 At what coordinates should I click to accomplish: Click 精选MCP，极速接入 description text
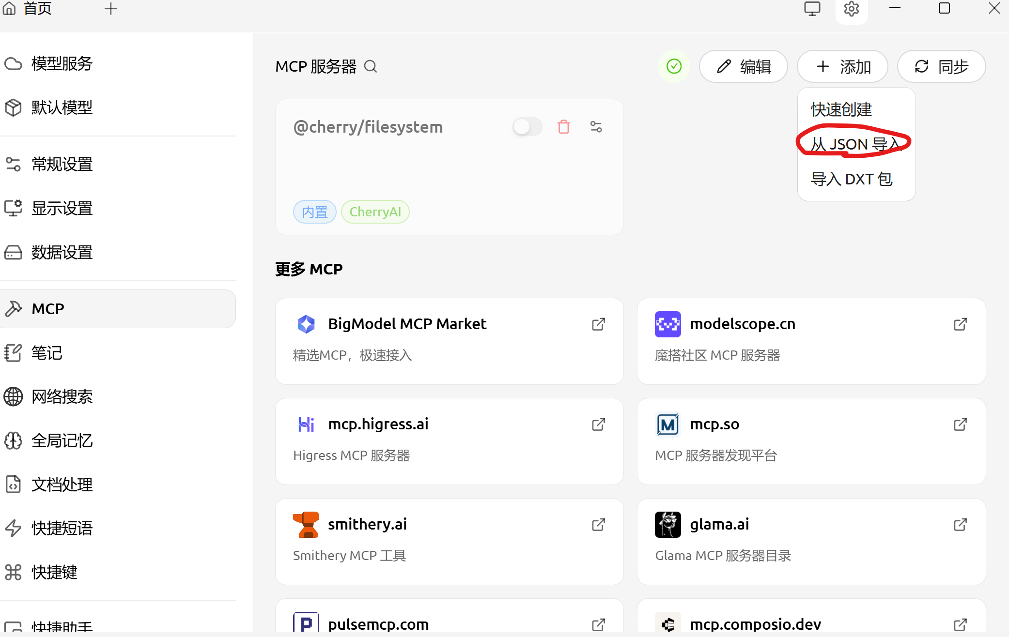pos(353,355)
